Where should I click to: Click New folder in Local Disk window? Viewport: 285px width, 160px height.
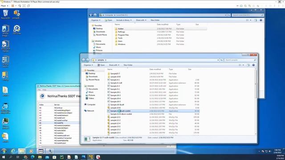(x=155, y=20)
